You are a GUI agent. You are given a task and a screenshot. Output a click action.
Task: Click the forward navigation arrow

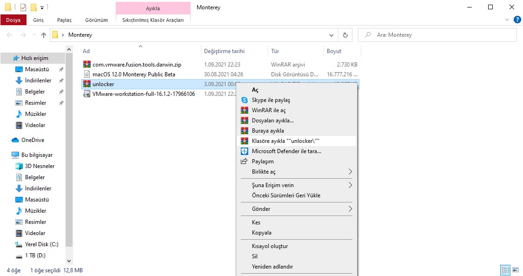(x=23, y=35)
